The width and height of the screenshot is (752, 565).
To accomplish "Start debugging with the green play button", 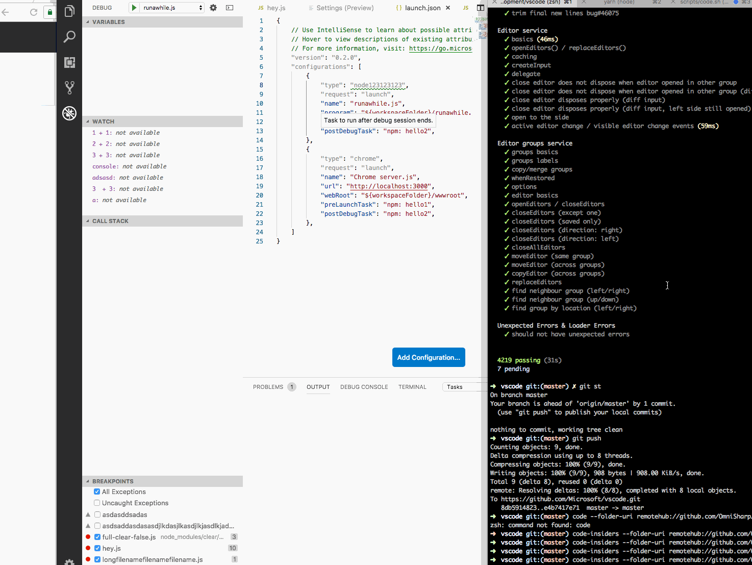I will tap(134, 8).
